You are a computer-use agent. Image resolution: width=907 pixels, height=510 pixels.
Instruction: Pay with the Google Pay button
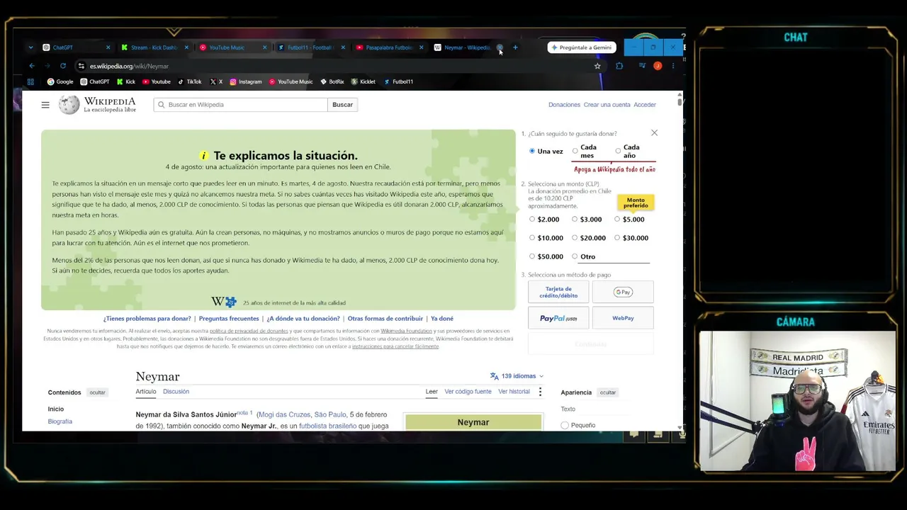pos(623,292)
